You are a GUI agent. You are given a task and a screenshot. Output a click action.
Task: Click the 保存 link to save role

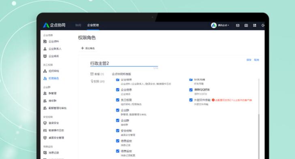[249, 60]
